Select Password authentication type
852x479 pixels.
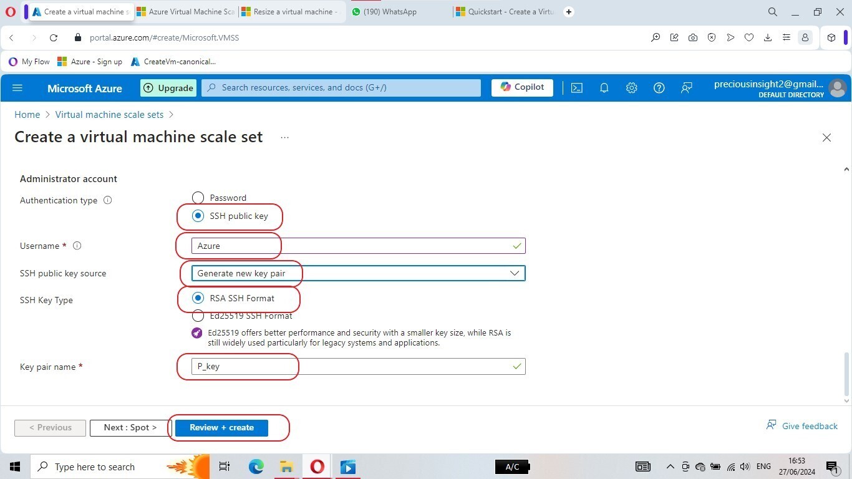coord(198,198)
